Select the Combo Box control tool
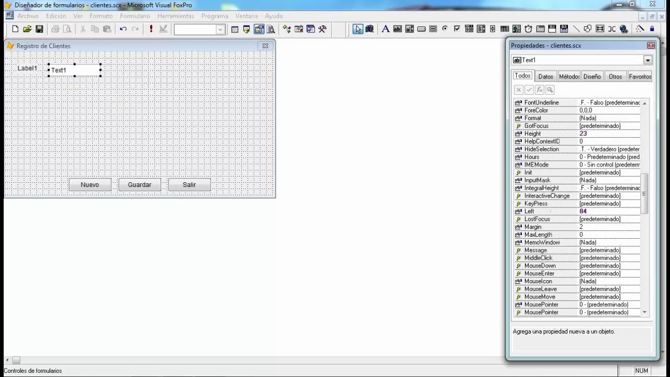Viewport: 670px width, 377px height. pos(469,29)
